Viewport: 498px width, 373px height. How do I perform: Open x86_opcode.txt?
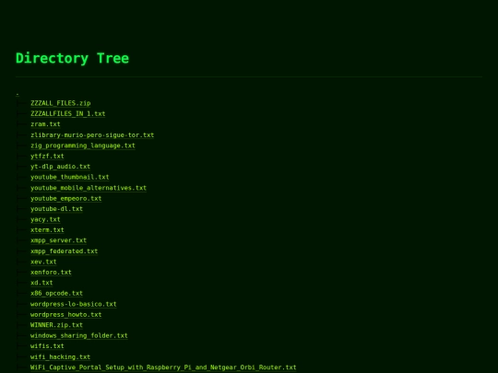click(56, 294)
